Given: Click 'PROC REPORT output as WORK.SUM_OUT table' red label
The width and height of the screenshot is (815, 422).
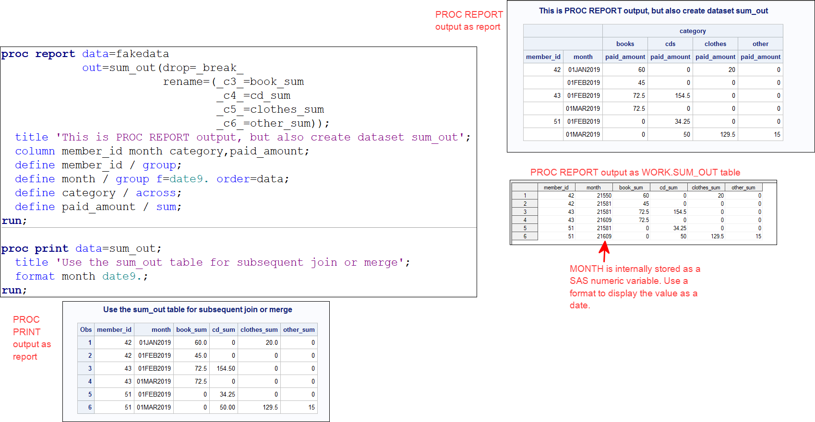Looking at the screenshot, I should click(635, 173).
